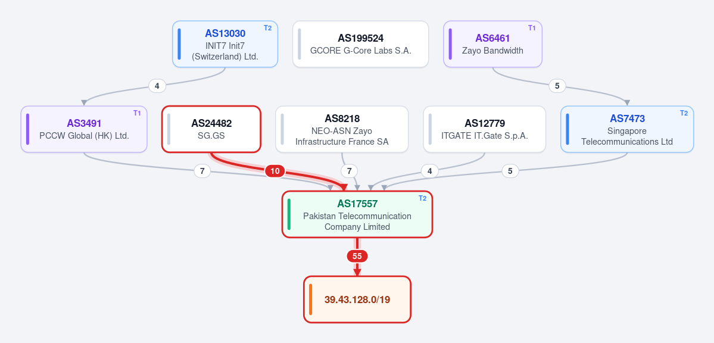Click the edge badge 7 from AS3491
The width and height of the screenshot is (714, 343).
click(202, 171)
